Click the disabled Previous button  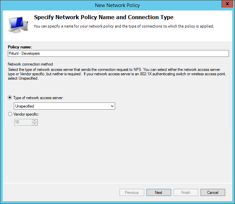pos(132,192)
